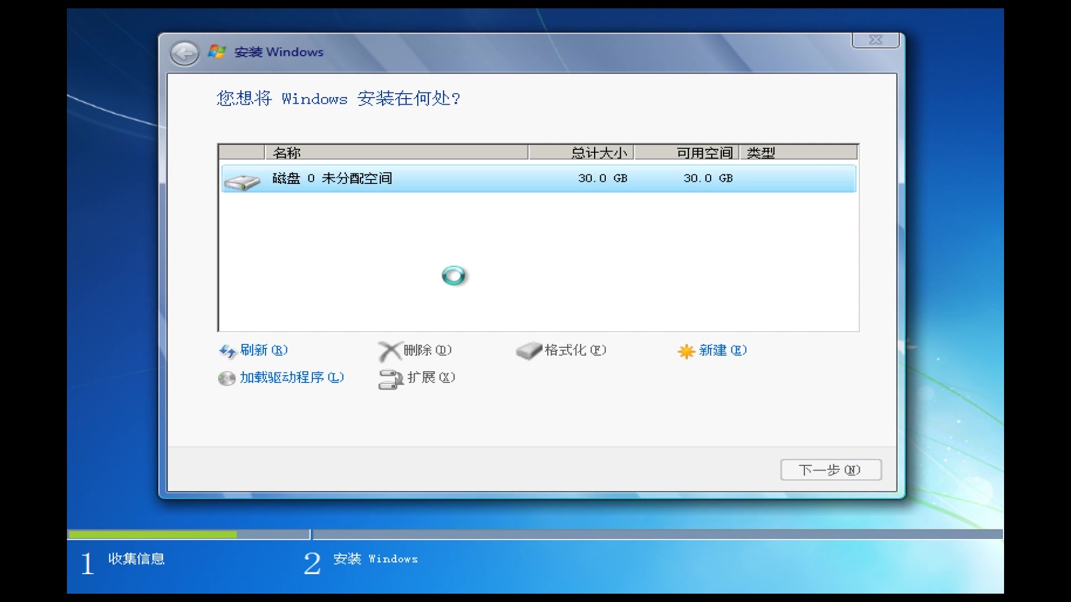Sort by 类型 column header
1071x602 pixels.
pos(799,152)
